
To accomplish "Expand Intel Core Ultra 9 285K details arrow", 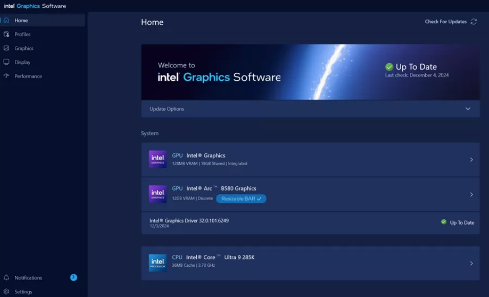I will point(471,263).
